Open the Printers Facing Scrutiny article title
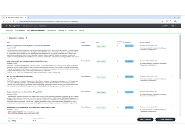 coord(28,46)
